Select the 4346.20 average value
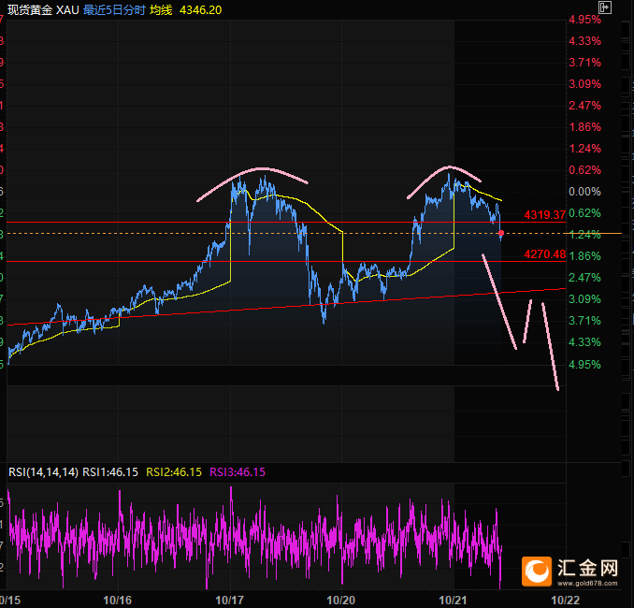634x608 pixels. [200, 9]
